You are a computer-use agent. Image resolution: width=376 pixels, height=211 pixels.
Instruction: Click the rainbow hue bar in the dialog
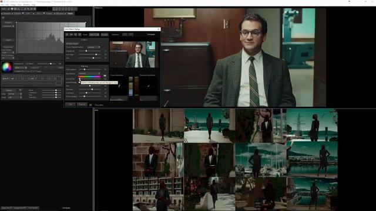tap(89, 77)
